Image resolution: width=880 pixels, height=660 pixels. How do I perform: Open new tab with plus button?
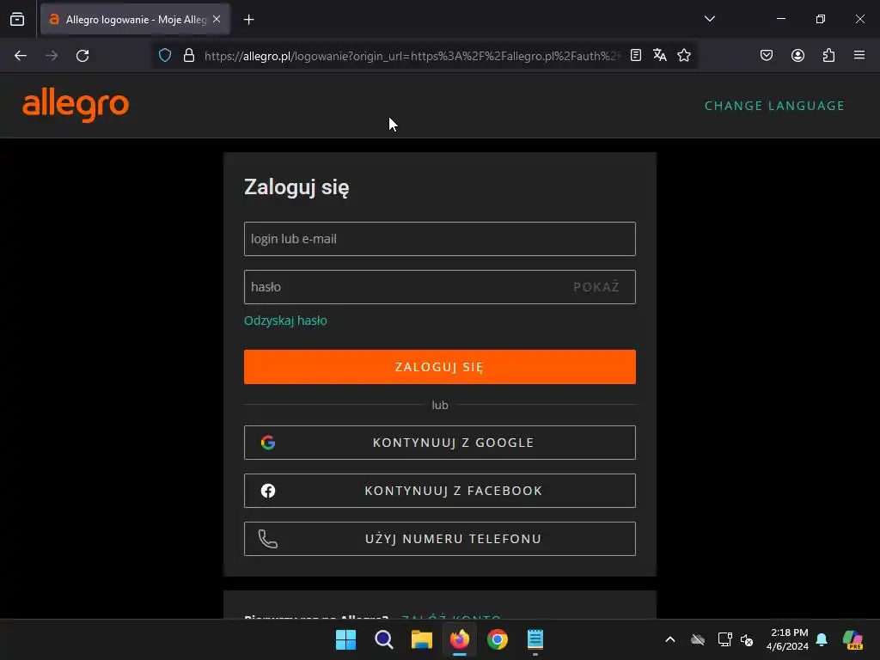tap(249, 20)
